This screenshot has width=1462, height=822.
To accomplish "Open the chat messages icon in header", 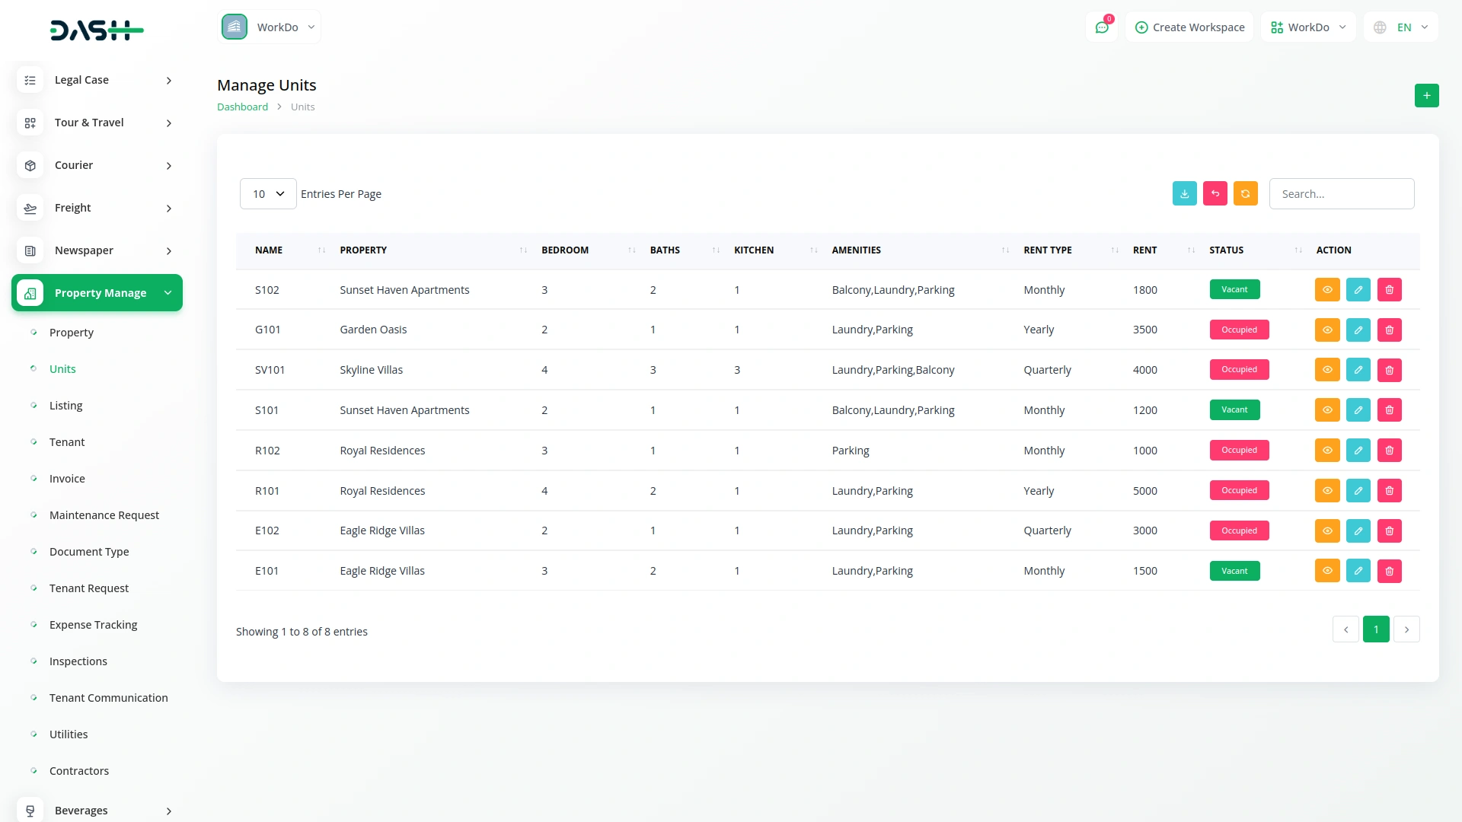I will pyautogui.click(x=1101, y=27).
